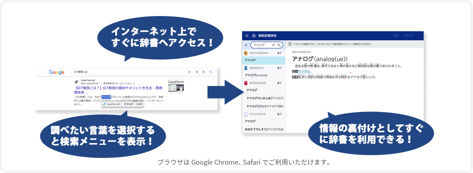
Task: Click the magnifier in dictionary search box
Action: tap(279, 45)
